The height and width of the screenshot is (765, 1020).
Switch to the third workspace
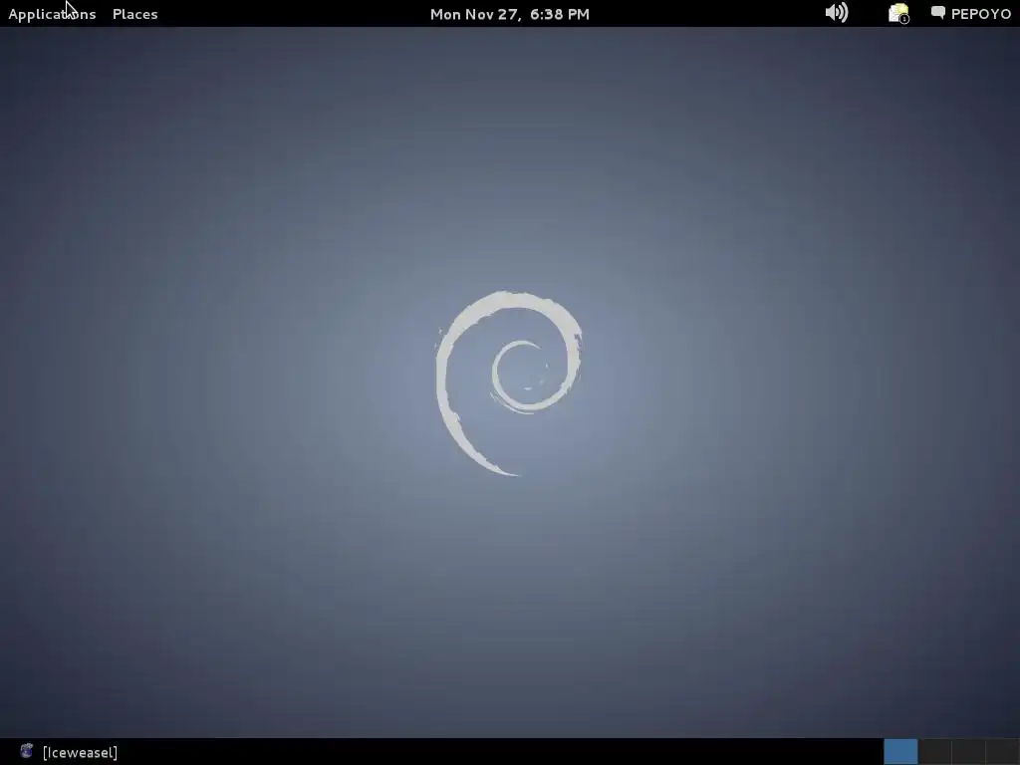tap(968, 751)
